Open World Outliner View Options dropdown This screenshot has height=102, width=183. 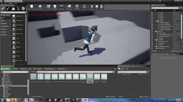coord(177,51)
